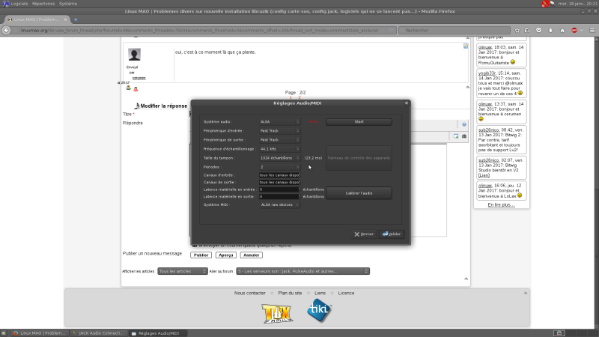This screenshot has height=337, width=599.
Task: Open the Firefox bookmarks list icon
Action: point(527,30)
